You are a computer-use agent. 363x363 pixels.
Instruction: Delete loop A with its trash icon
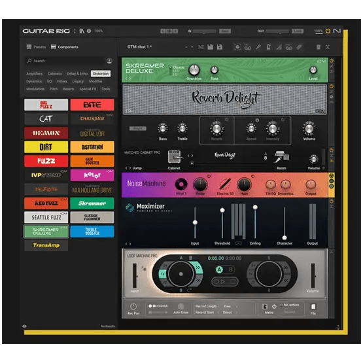point(190,258)
